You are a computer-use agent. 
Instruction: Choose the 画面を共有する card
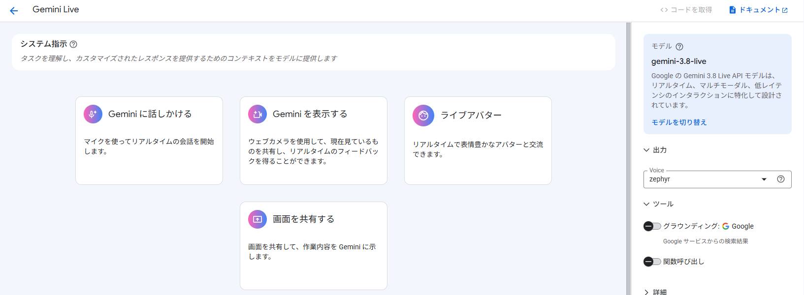314,246
